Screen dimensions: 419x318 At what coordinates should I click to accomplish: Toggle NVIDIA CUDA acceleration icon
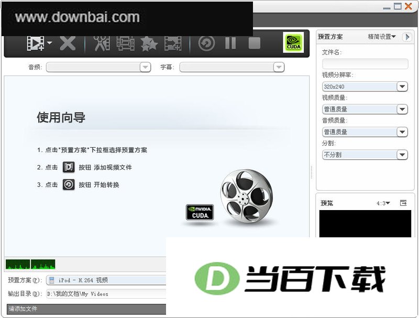(x=293, y=42)
